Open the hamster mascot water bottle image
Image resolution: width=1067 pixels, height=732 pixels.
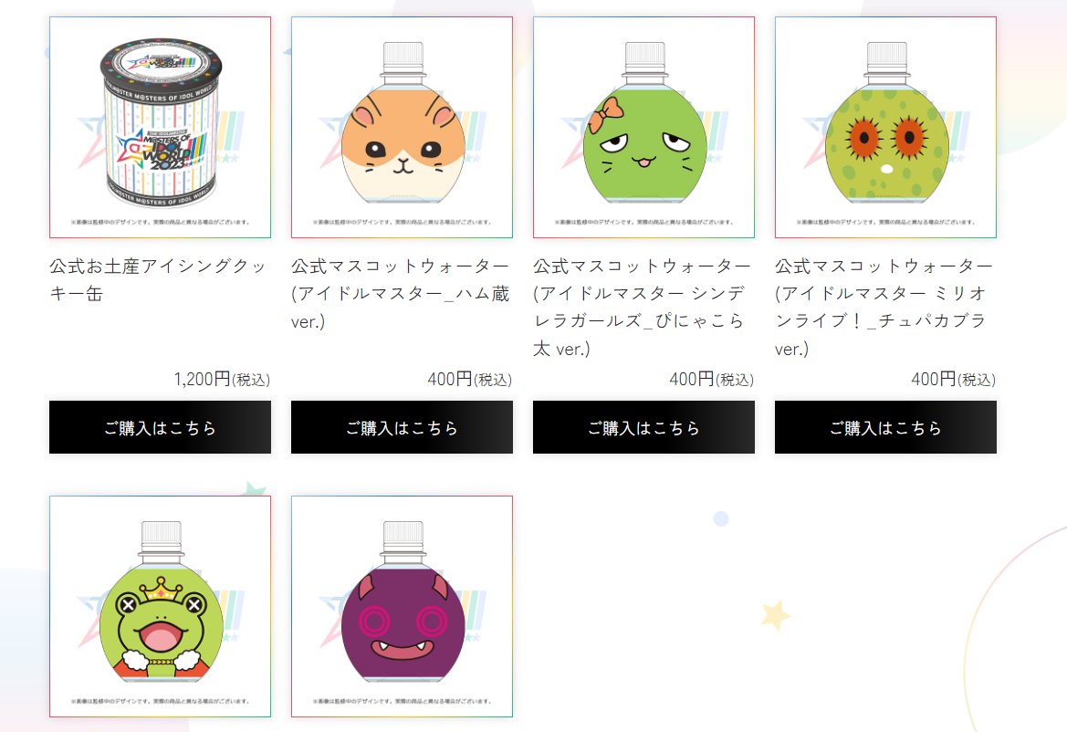click(x=402, y=127)
